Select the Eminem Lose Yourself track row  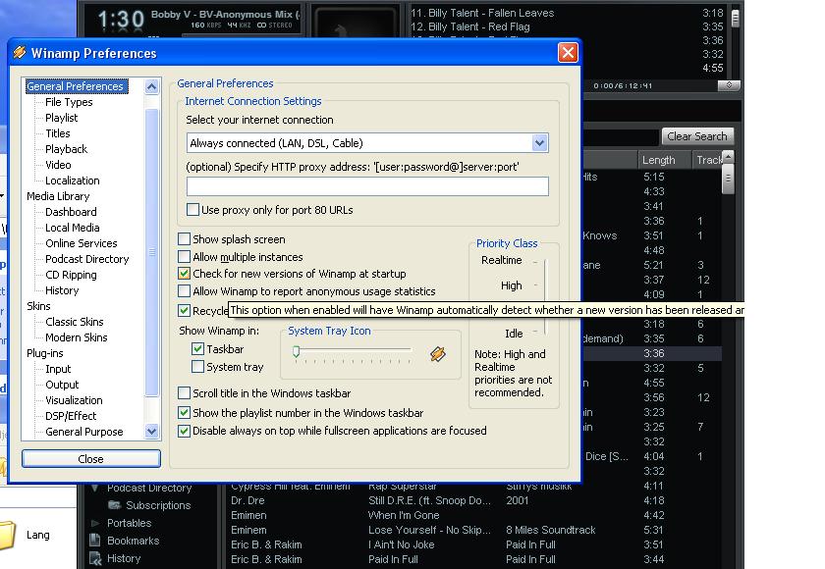[473, 530]
